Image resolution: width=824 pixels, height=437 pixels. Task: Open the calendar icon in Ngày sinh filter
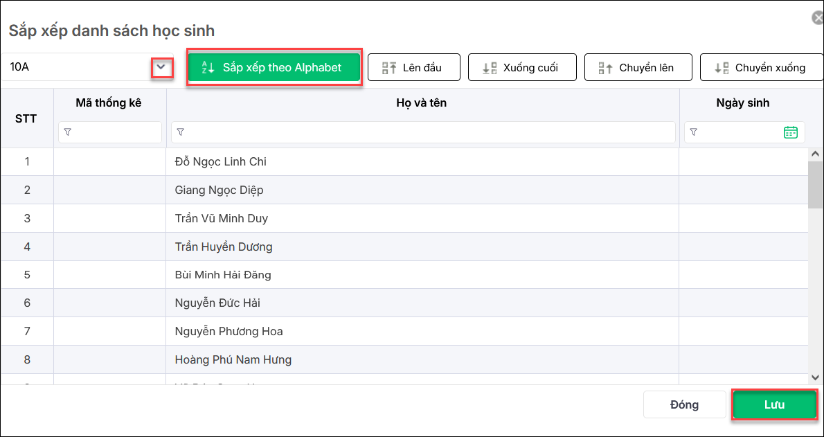(790, 132)
